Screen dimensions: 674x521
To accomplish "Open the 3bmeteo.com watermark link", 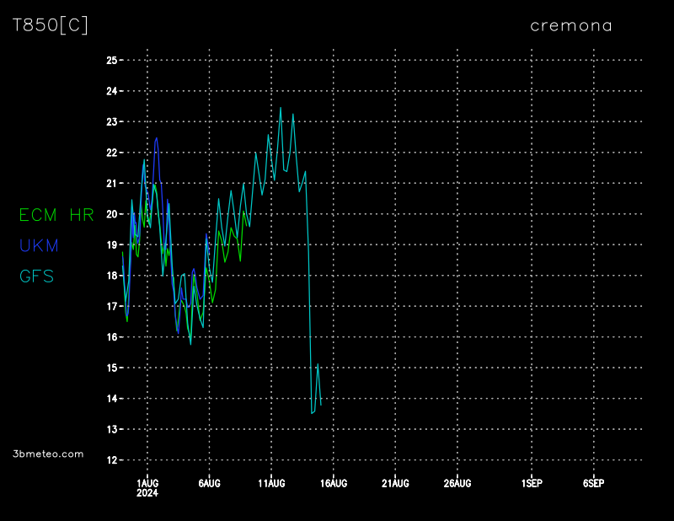I will tap(48, 454).
